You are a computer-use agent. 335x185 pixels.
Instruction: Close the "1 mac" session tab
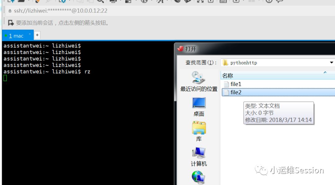pos(30,34)
